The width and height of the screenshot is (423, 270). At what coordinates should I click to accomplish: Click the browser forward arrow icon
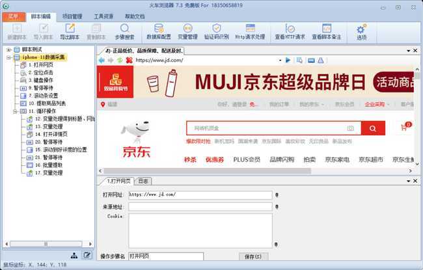pyautogui.click(x=111, y=60)
